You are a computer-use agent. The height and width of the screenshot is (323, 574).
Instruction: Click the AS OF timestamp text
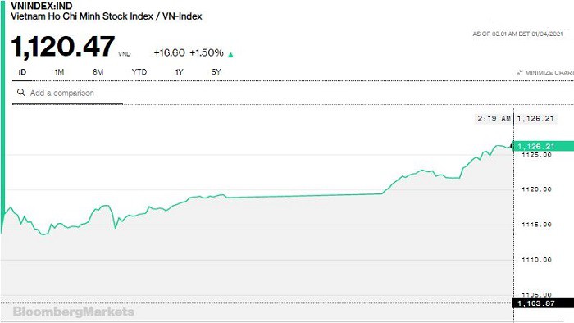click(x=517, y=34)
